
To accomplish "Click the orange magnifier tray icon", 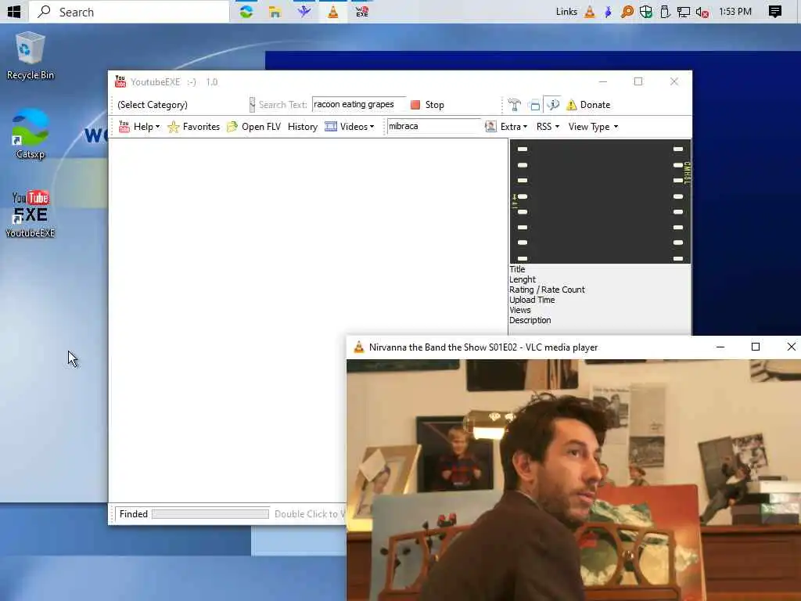I will coord(627,12).
